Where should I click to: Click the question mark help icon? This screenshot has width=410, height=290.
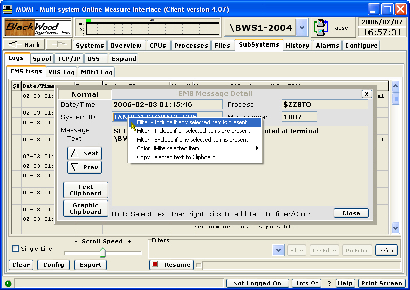[x=329, y=283]
